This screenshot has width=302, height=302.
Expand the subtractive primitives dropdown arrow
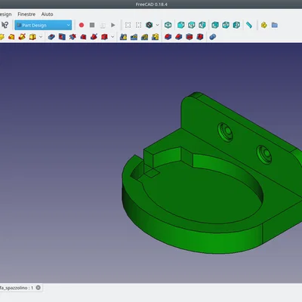(112, 37)
